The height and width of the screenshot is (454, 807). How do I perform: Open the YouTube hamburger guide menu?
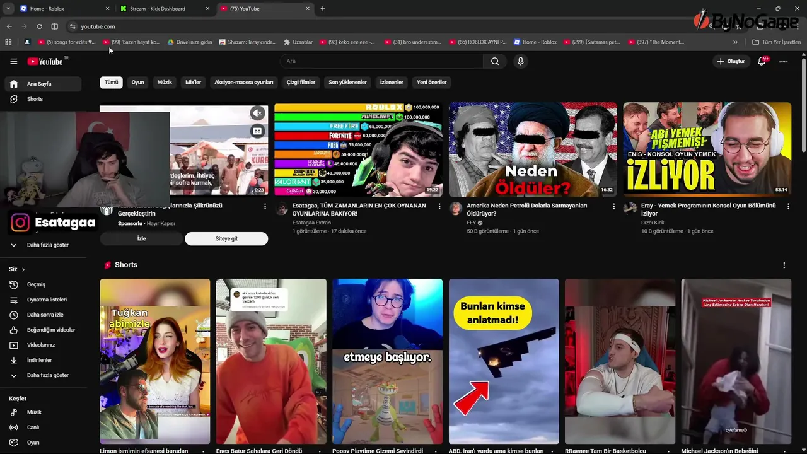13,61
